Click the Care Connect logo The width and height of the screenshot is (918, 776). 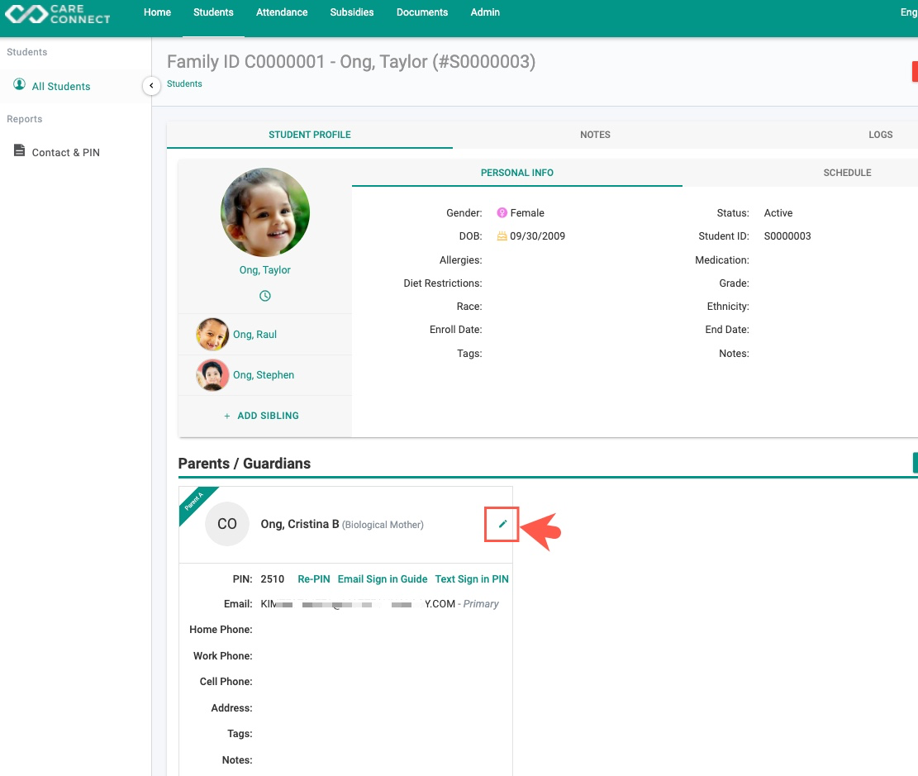(x=57, y=14)
